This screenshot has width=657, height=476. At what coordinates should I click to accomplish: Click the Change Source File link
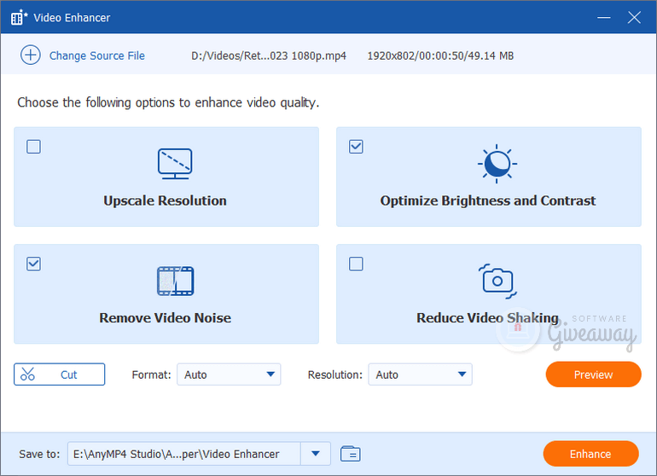[96, 55]
